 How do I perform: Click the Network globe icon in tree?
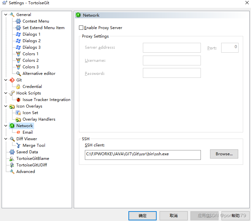click(x=12, y=126)
